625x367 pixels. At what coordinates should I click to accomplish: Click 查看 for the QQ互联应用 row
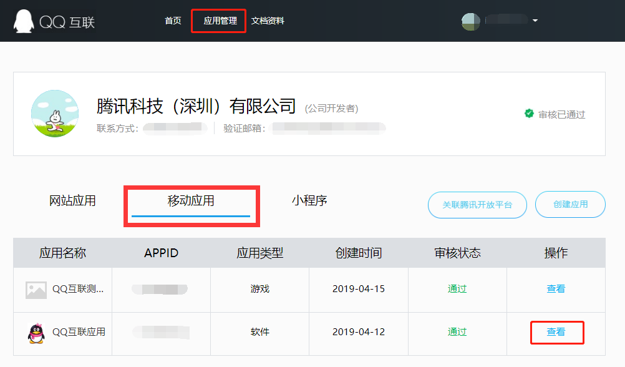coord(556,332)
